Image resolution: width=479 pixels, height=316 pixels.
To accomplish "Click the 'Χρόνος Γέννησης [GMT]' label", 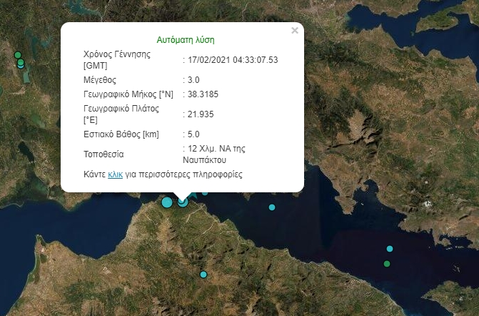I will tap(116, 59).
